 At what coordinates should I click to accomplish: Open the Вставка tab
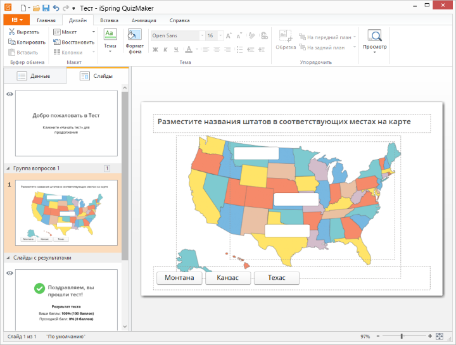109,20
